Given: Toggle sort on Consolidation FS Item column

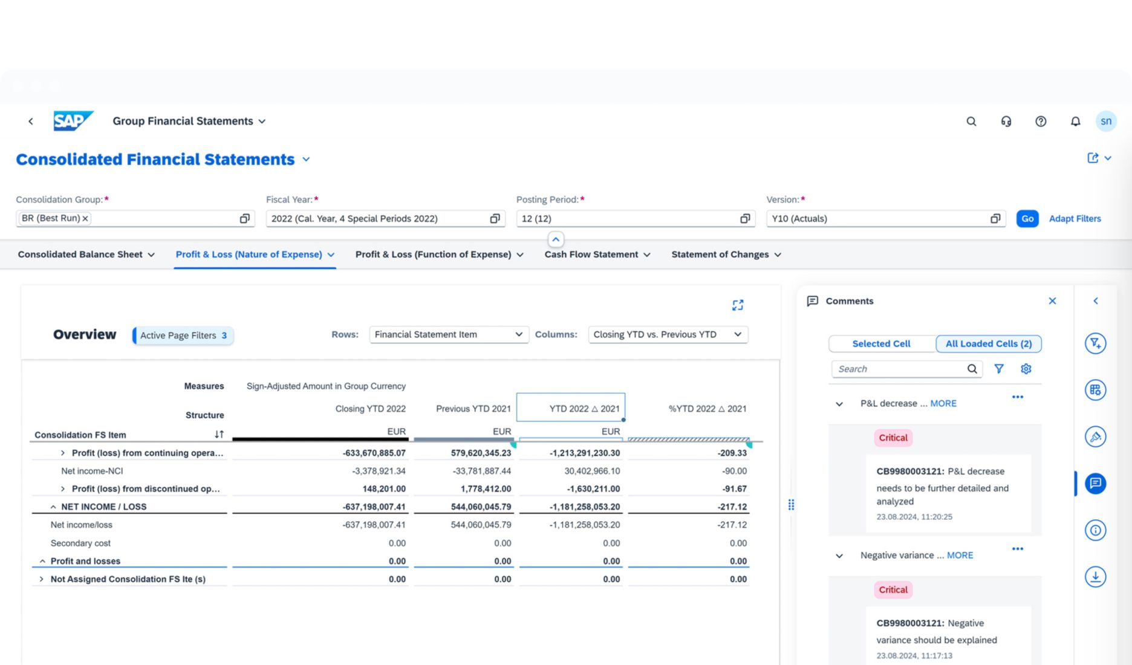Looking at the screenshot, I should [219, 433].
